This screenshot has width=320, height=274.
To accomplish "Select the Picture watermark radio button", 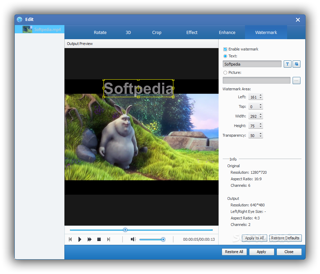I will pos(225,72).
